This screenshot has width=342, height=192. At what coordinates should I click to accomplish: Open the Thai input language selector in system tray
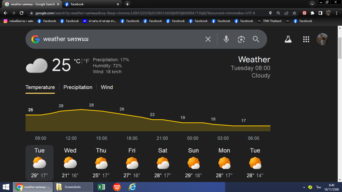(319, 187)
